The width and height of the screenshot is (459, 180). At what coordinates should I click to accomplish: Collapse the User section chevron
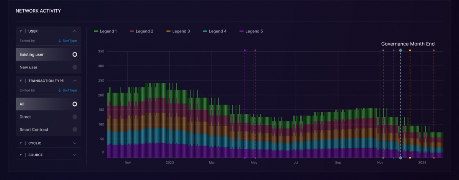75,31
